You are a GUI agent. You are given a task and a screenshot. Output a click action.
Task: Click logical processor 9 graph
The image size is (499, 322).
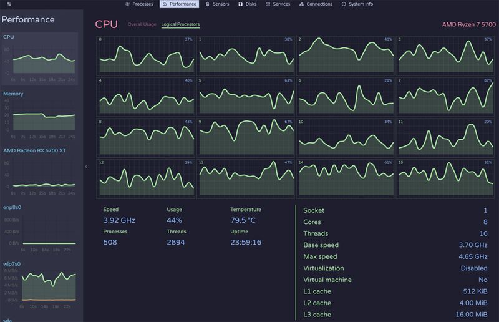[246, 137]
